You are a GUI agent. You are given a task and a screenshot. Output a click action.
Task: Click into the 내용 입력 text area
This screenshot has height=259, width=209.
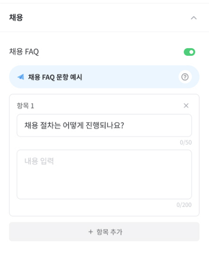tap(104, 174)
